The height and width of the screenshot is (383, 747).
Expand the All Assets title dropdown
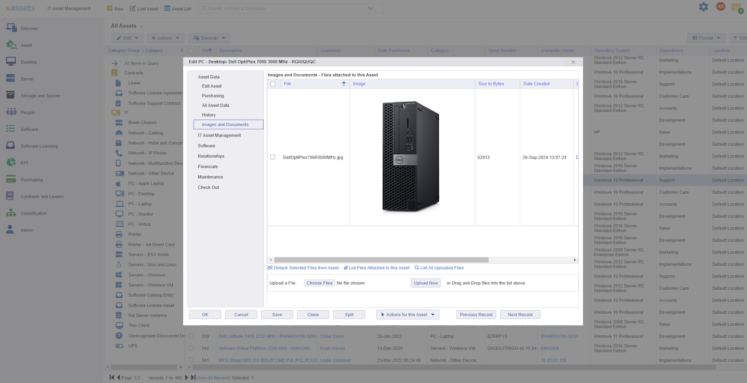[x=141, y=26]
